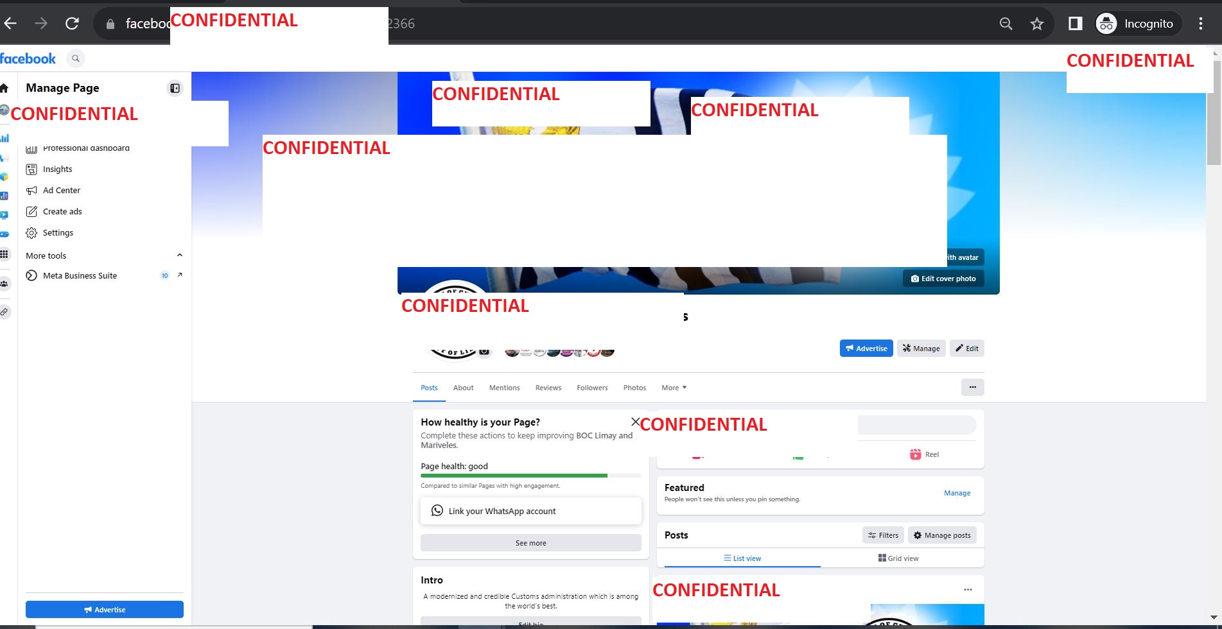Open the Photos tab
This screenshot has width=1222, height=629.
click(634, 388)
